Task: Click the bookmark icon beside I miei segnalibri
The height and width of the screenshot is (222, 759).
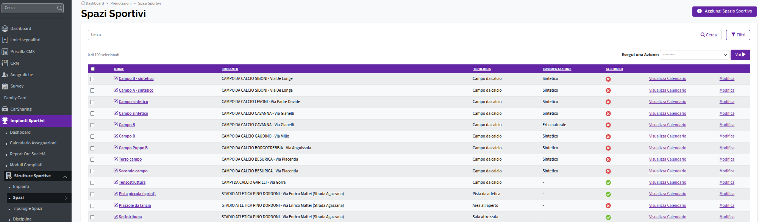Action: (5, 40)
